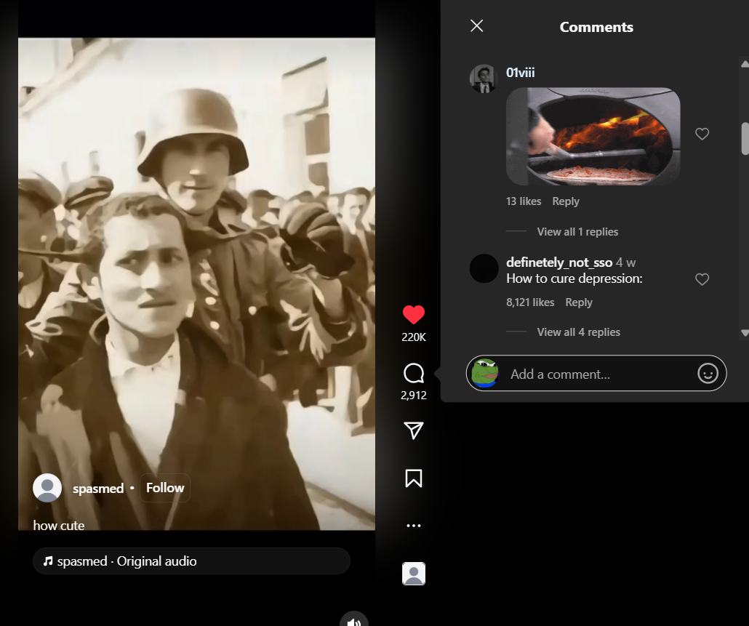Like 01viii's comment with the heart icon
The width and height of the screenshot is (749, 626).
pyautogui.click(x=702, y=135)
